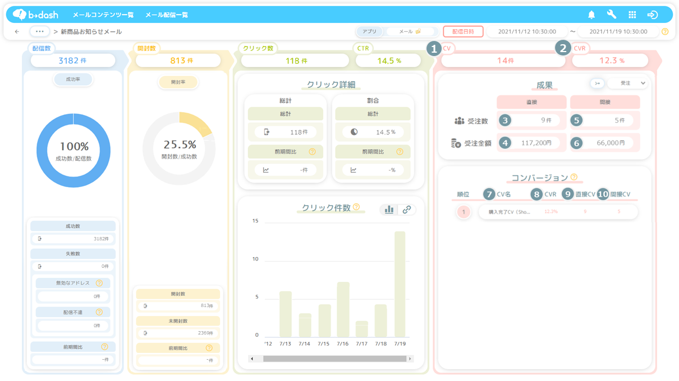Expand the breadcrumb ellipsis menu

(x=40, y=31)
